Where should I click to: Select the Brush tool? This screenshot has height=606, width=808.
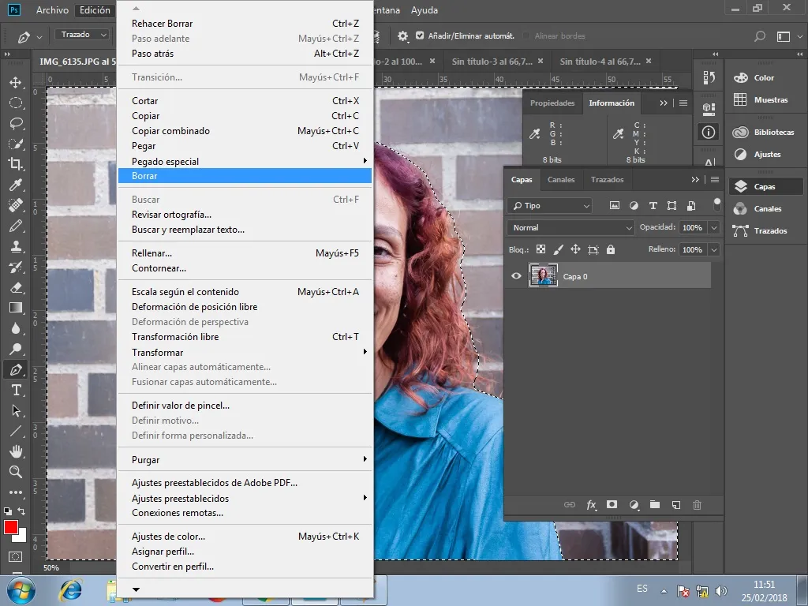coord(16,226)
